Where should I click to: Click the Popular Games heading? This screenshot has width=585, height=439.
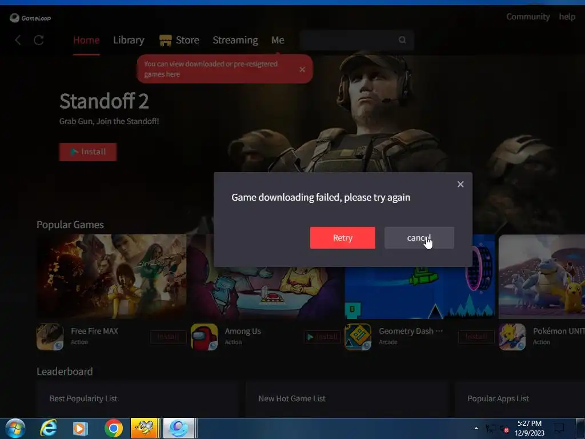tap(70, 225)
